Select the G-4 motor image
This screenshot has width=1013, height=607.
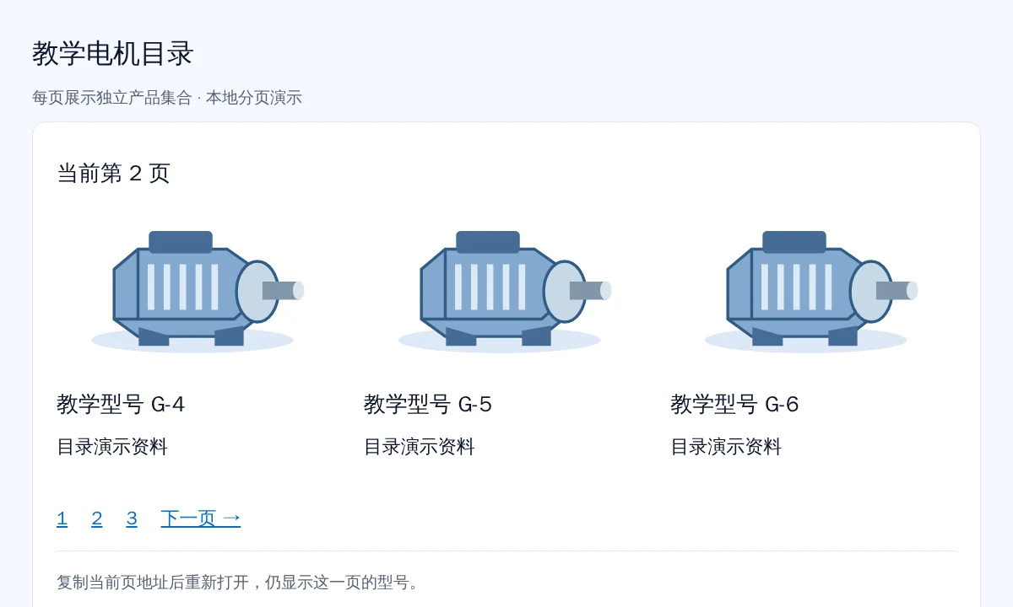coord(197,292)
